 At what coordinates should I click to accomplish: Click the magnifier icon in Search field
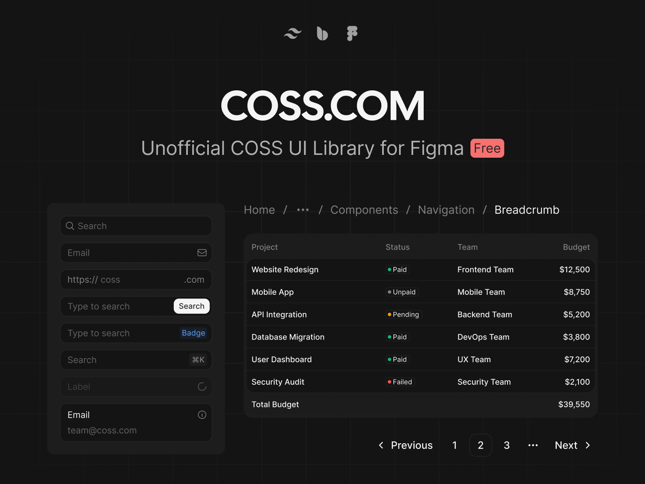coord(70,226)
